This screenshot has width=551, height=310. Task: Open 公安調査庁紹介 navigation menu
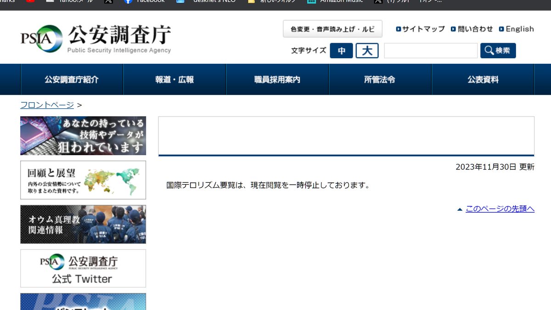tap(72, 79)
